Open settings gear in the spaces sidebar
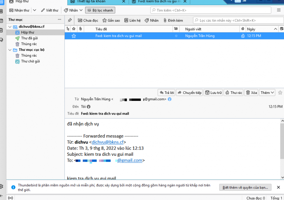 (x=2, y=187)
